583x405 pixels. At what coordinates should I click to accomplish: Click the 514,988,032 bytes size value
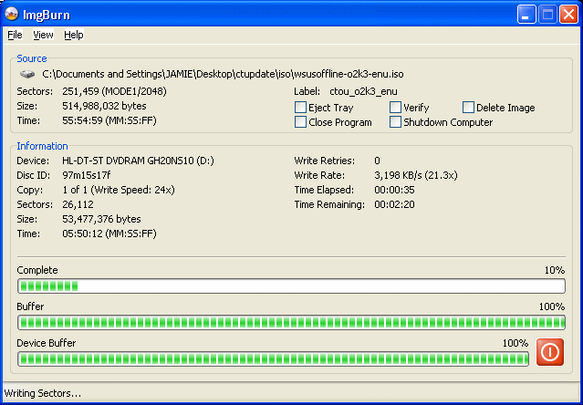pos(104,106)
